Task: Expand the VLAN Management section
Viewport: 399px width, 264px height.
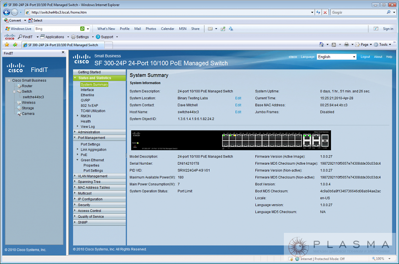Action: tap(99, 176)
